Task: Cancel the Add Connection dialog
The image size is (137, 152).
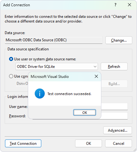Action: (119, 144)
